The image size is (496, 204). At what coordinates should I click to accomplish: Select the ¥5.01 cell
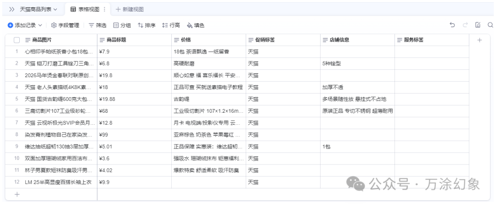click(x=134, y=147)
